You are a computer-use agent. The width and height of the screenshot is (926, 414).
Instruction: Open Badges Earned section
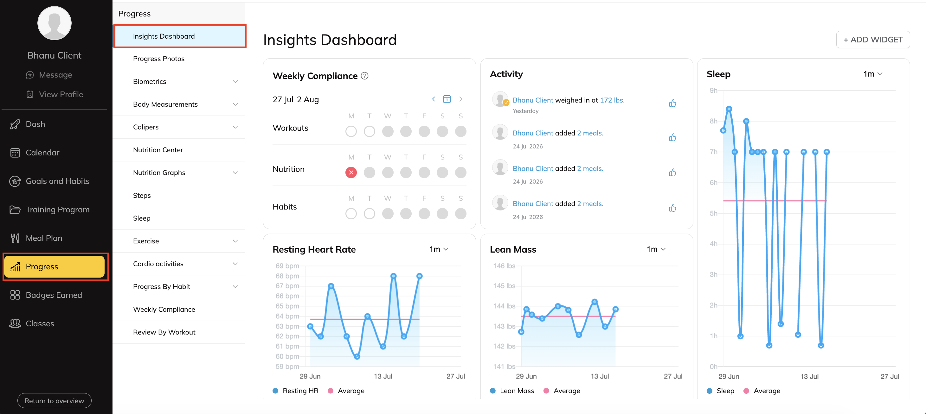(54, 295)
